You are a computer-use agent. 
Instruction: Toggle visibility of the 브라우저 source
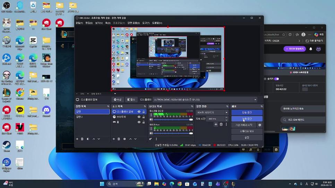point(139,117)
